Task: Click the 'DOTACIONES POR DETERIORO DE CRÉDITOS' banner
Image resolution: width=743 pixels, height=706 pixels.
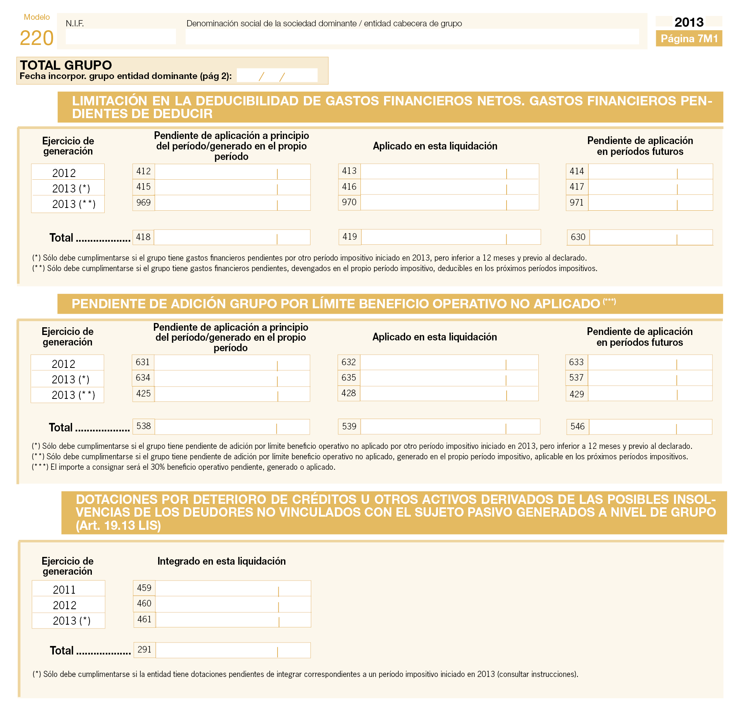Action: click(x=394, y=513)
